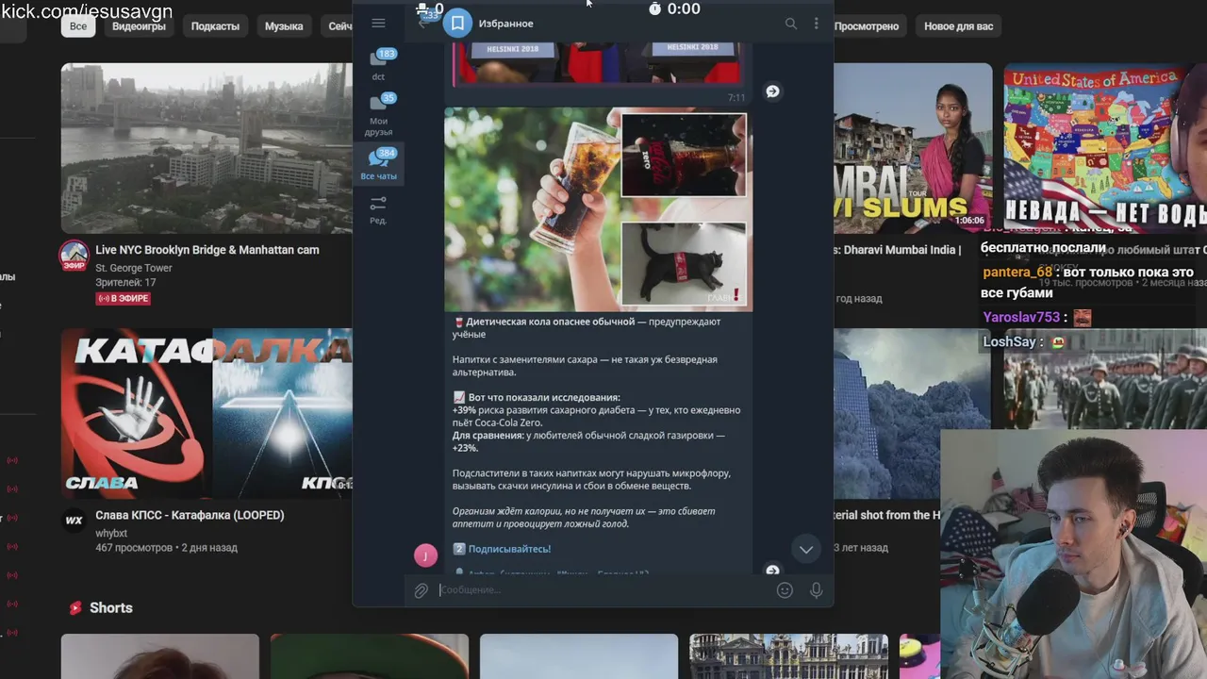This screenshot has width=1207, height=679.
Task: Click the pink J sender avatar
Action: pyautogui.click(x=425, y=555)
